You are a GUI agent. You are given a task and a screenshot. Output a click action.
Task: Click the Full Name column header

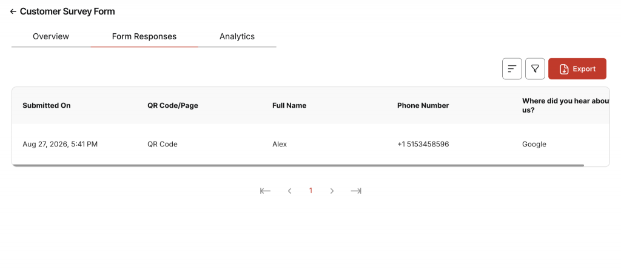(x=289, y=105)
